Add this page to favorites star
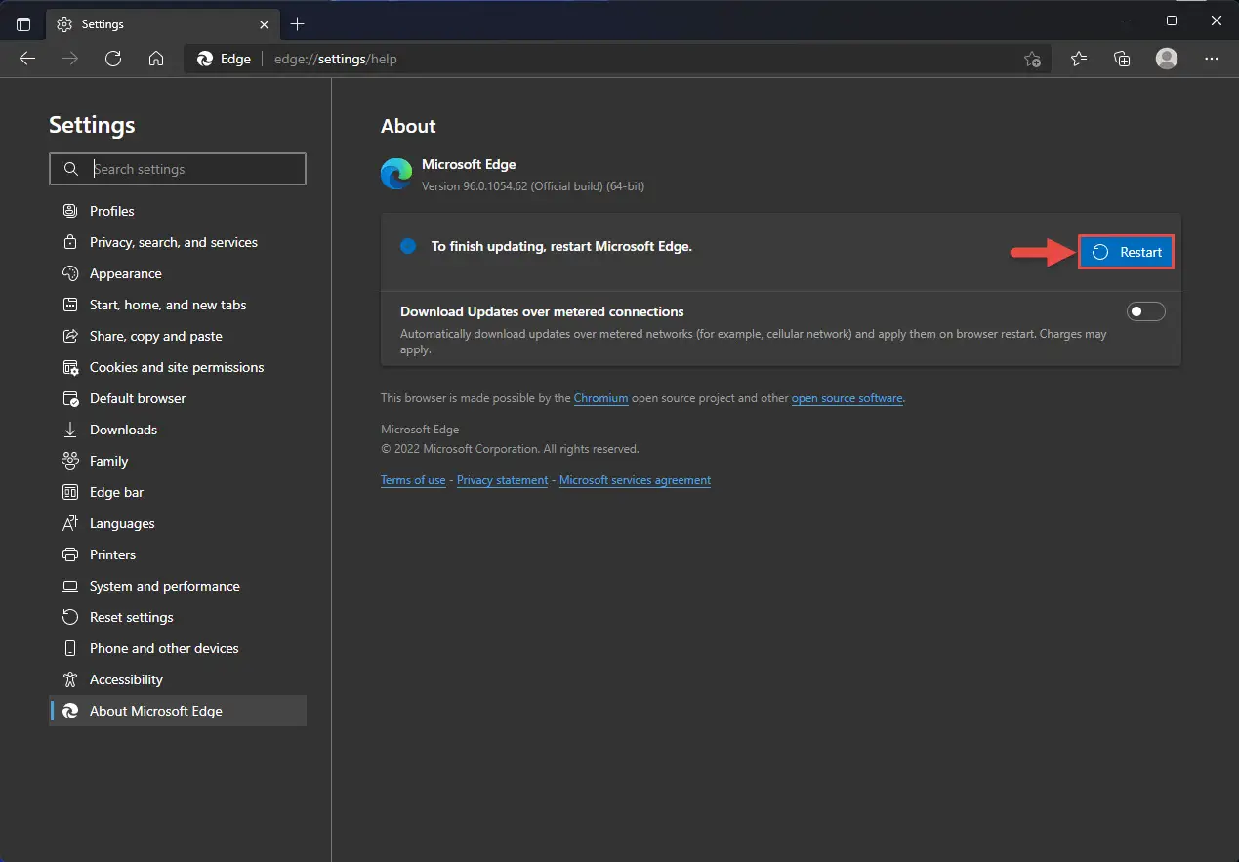This screenshot has height=862, width=1239. click(1032, 60)
